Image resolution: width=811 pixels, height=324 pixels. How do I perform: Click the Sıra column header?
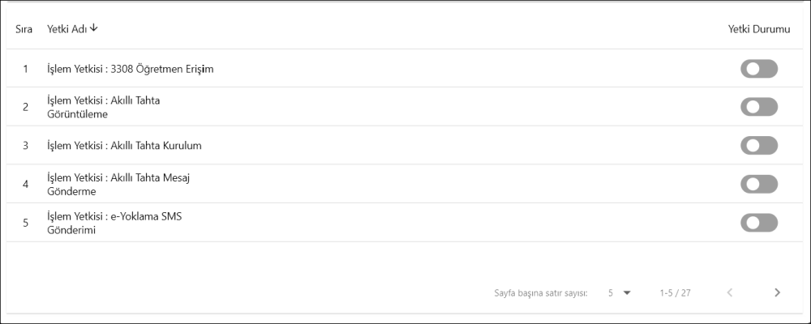tap(24, 29)
